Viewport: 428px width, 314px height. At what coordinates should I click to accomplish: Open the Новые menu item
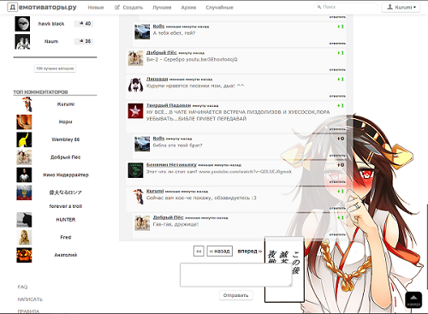(96, 8)
